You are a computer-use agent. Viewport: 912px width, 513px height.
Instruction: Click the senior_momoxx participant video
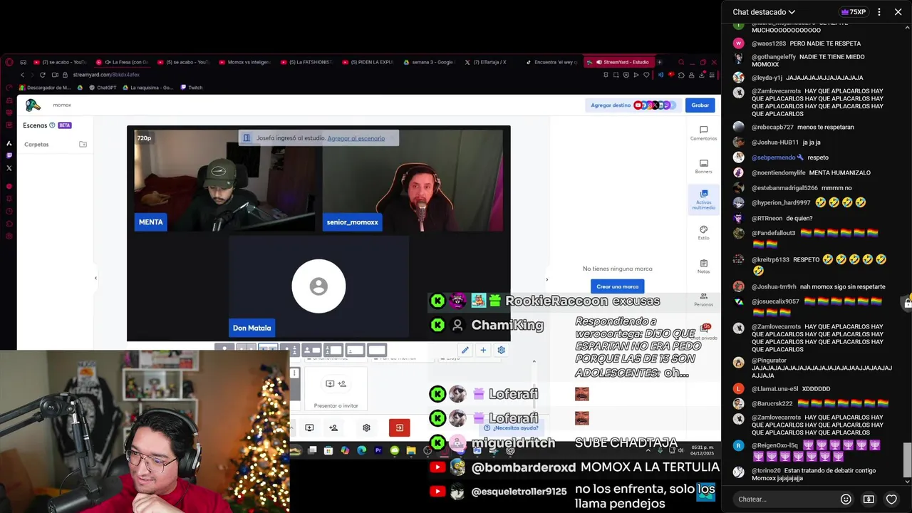[413, 181]
